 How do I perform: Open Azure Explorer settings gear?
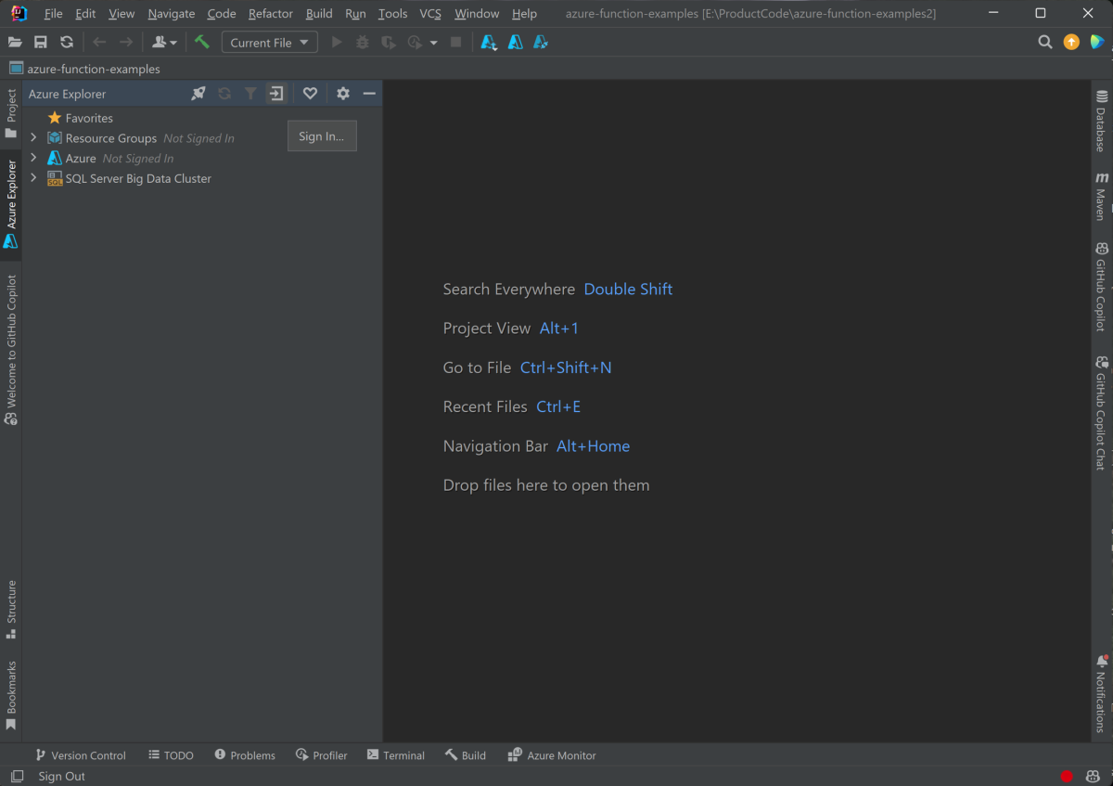(x=342, y=93)
